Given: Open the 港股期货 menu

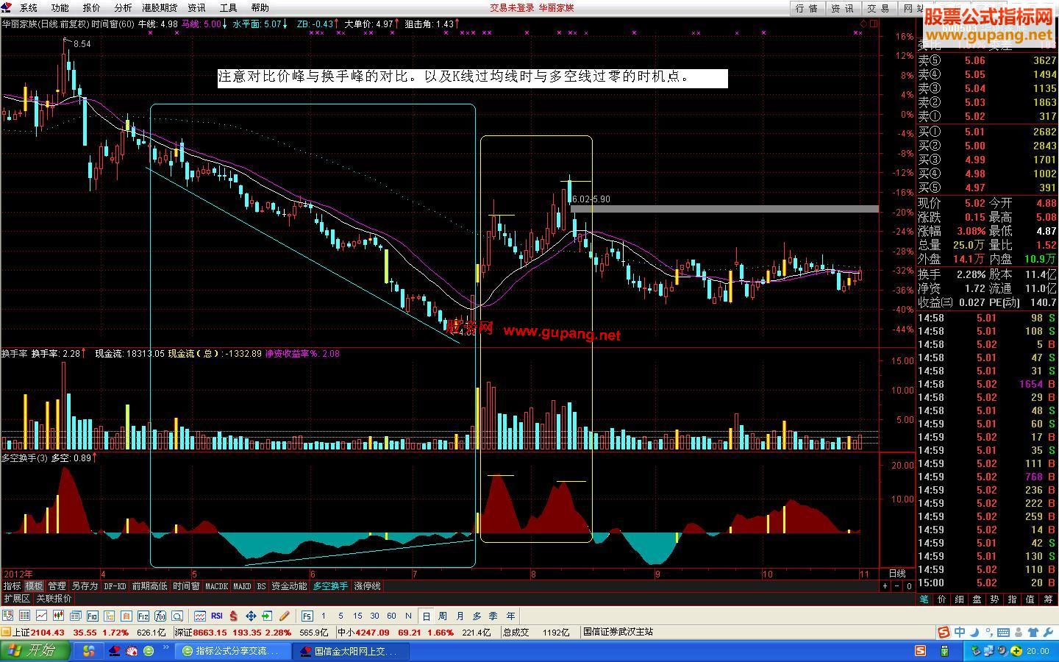Looking at the screenshot, I should [x=160, y=8].
